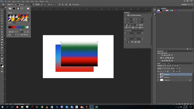
Task: Select the Horizontal Type tool
Action: pyautogui.click(x=2, y=50)
